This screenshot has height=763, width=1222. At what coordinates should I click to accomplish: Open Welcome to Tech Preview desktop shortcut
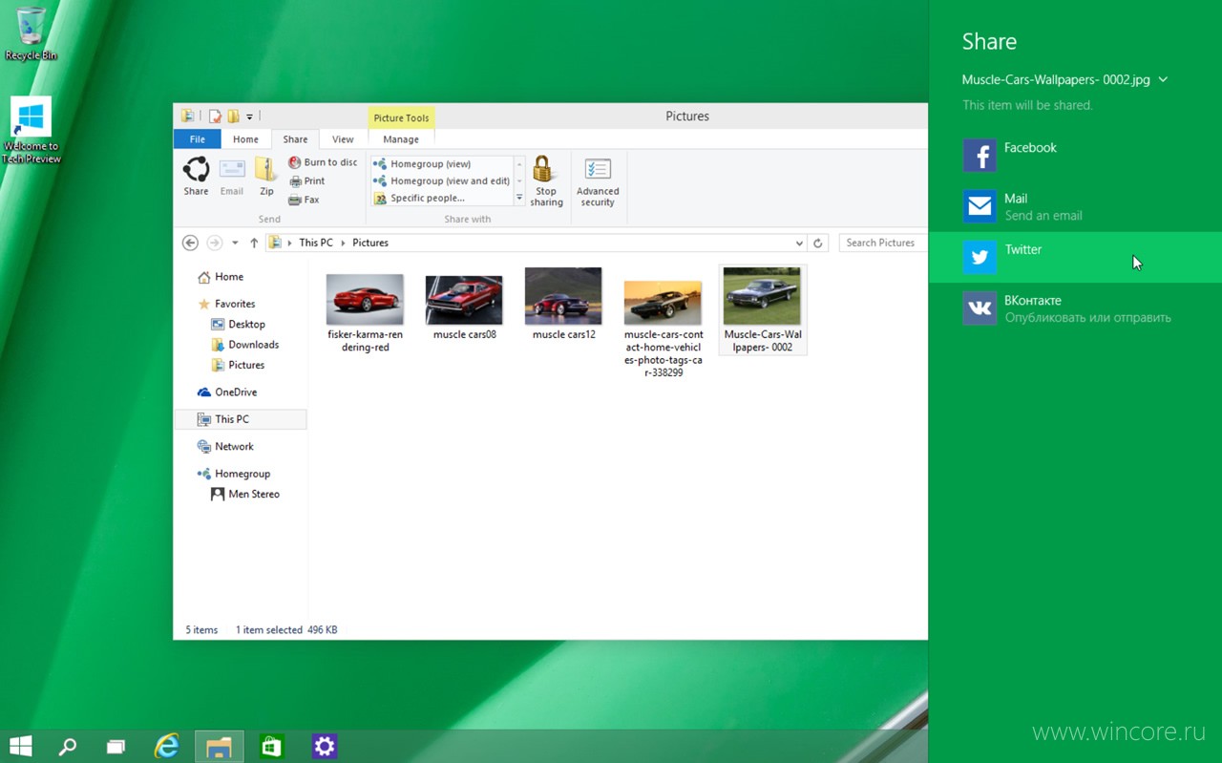[31, 131]
